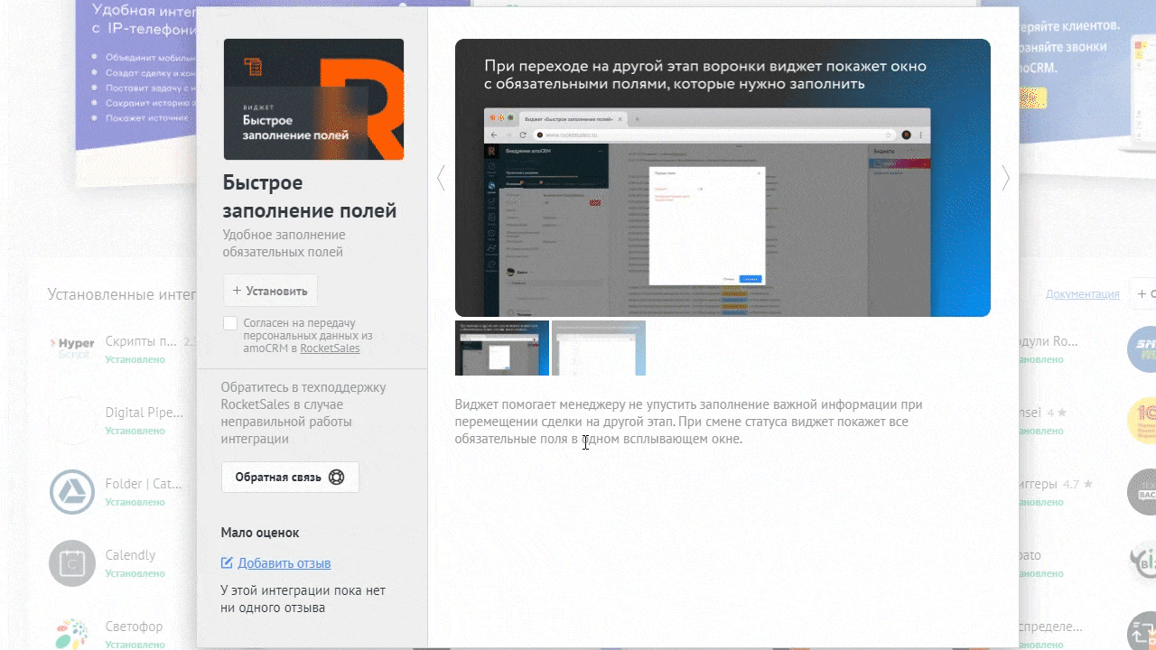This screenshot has width=1156, height=650.
Task: Click the lifebuoy icon beside Обратная связь
Action: (336, 478)
